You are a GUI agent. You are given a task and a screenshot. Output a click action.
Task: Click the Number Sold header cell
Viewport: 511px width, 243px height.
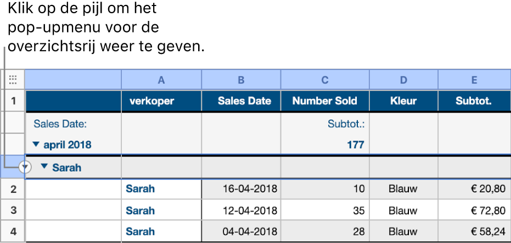coord(325,101)
